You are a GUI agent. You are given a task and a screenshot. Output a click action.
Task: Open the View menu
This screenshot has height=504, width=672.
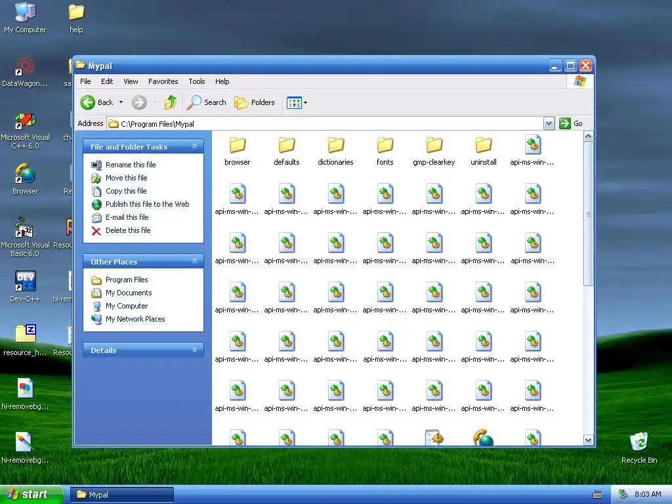(131, 81)
